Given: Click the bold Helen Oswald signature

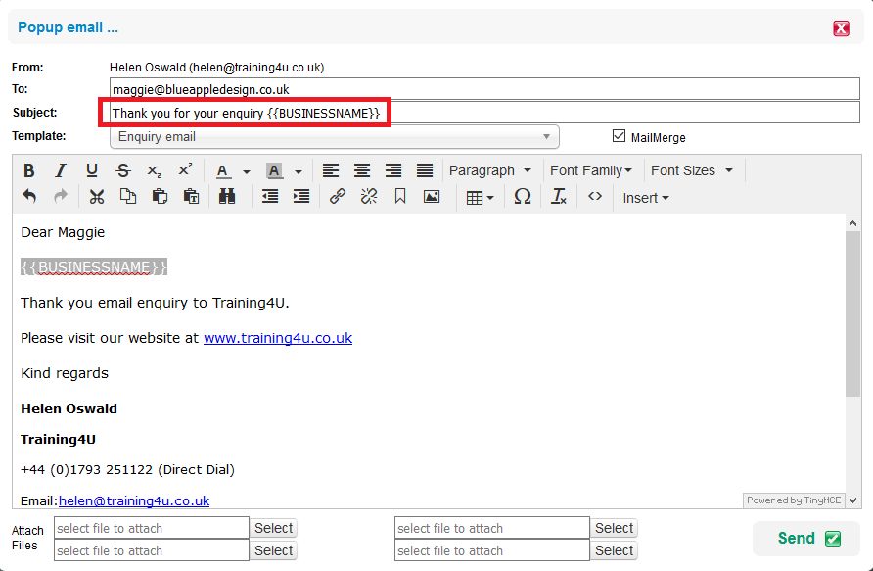Looking at the screenshot, I should pyautogui.click(x=69, y=408).
